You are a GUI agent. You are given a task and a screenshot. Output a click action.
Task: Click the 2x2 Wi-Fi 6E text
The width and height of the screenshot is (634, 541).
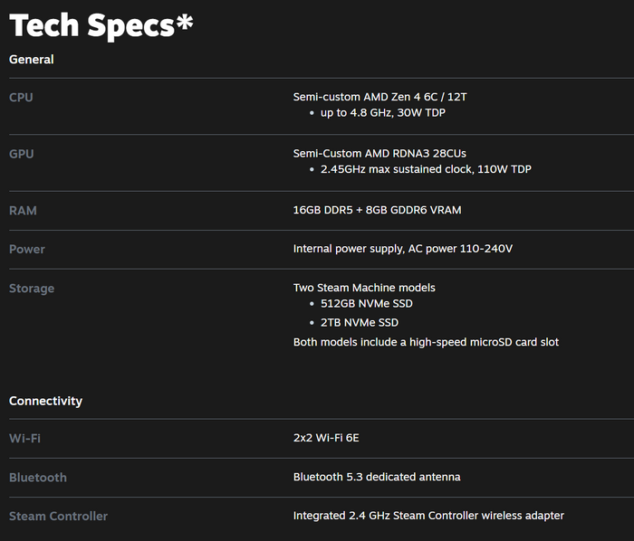(x=326, y=438)
